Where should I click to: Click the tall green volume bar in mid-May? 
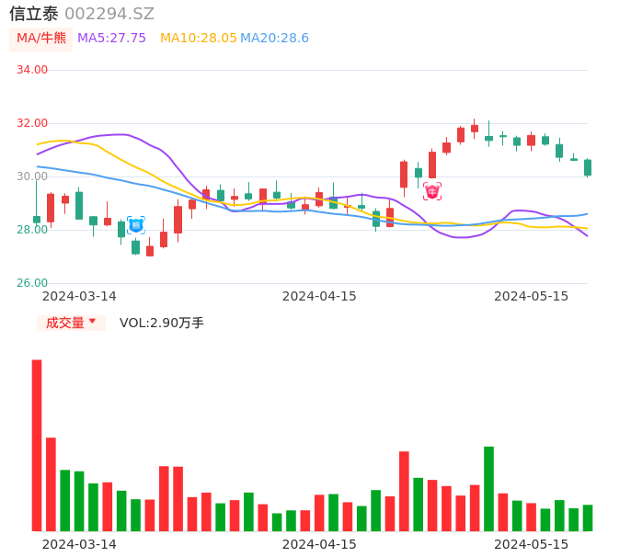coord(488,488)
